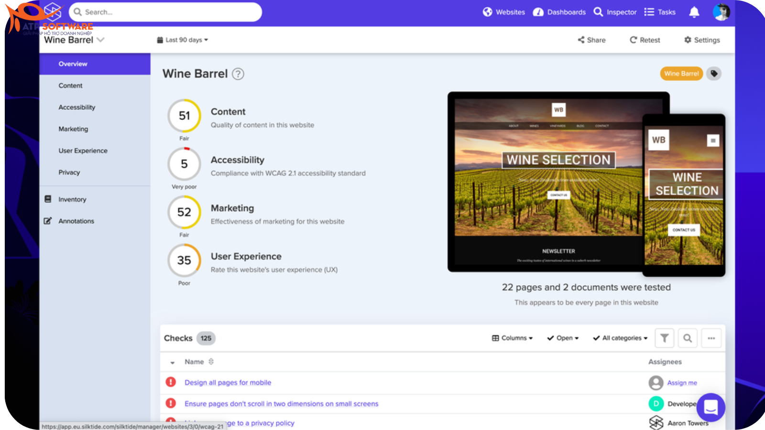Click the Content score circle showing 51
The image size is (765, 430).
(x=184, y=116)
